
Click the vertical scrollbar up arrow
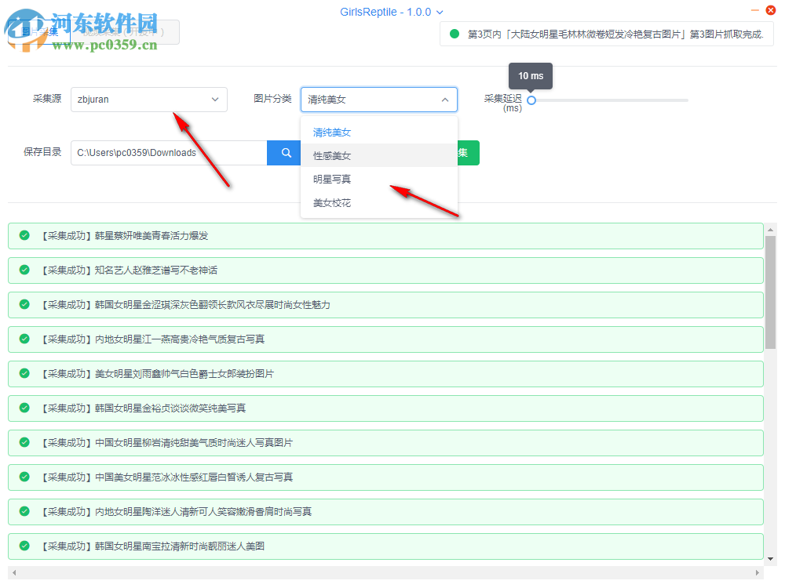771,229
